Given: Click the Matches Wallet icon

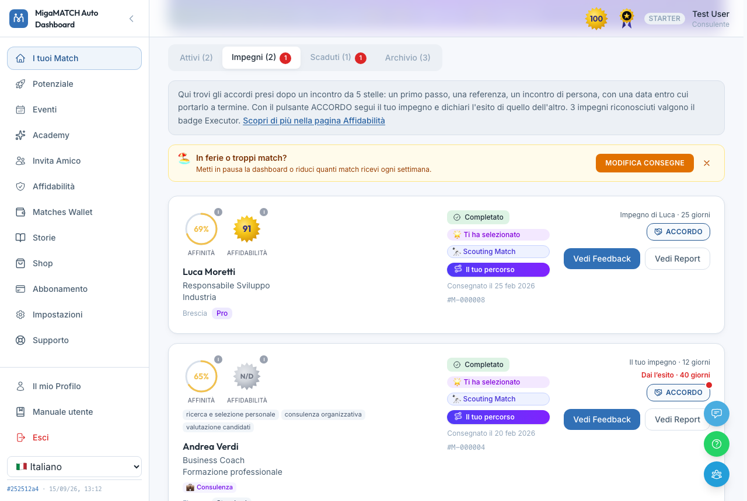Looking at the screenshot, I should (20, 212).
